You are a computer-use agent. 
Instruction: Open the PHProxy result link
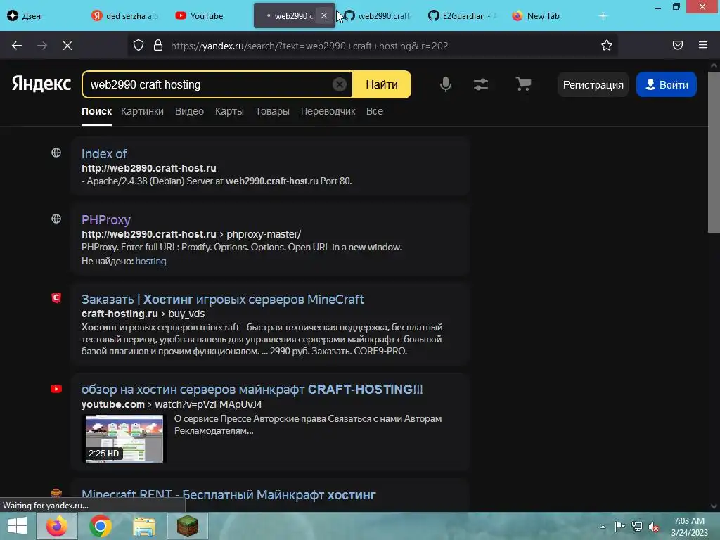[x=106, y=219]
